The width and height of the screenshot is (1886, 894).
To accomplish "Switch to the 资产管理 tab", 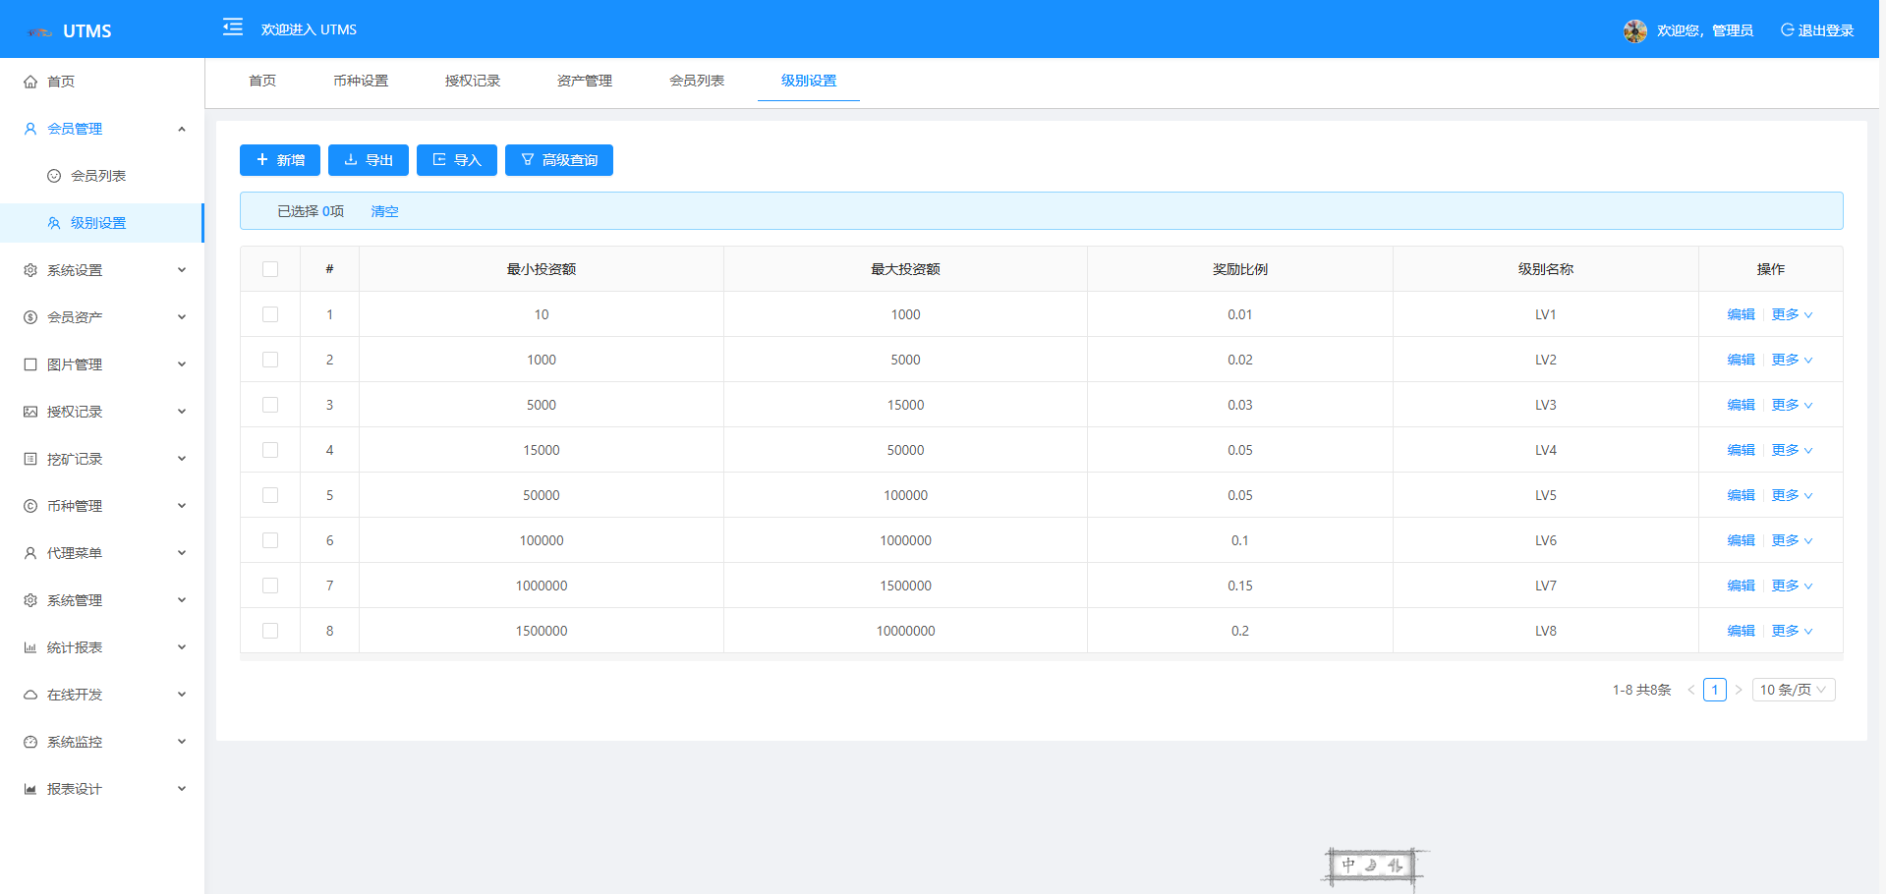I will point(584,81).
